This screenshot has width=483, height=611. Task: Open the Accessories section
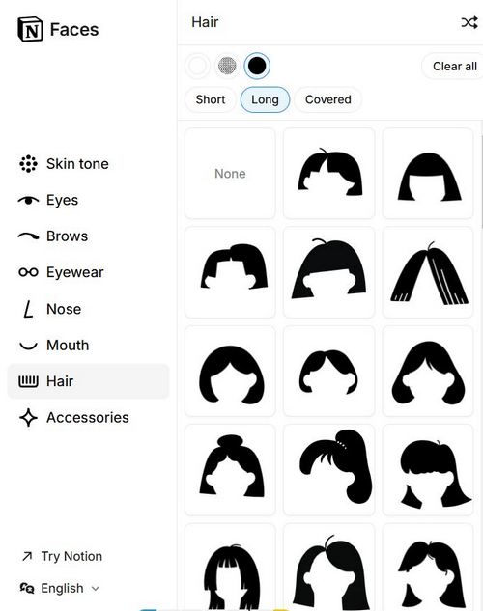(x=74, y=417)
